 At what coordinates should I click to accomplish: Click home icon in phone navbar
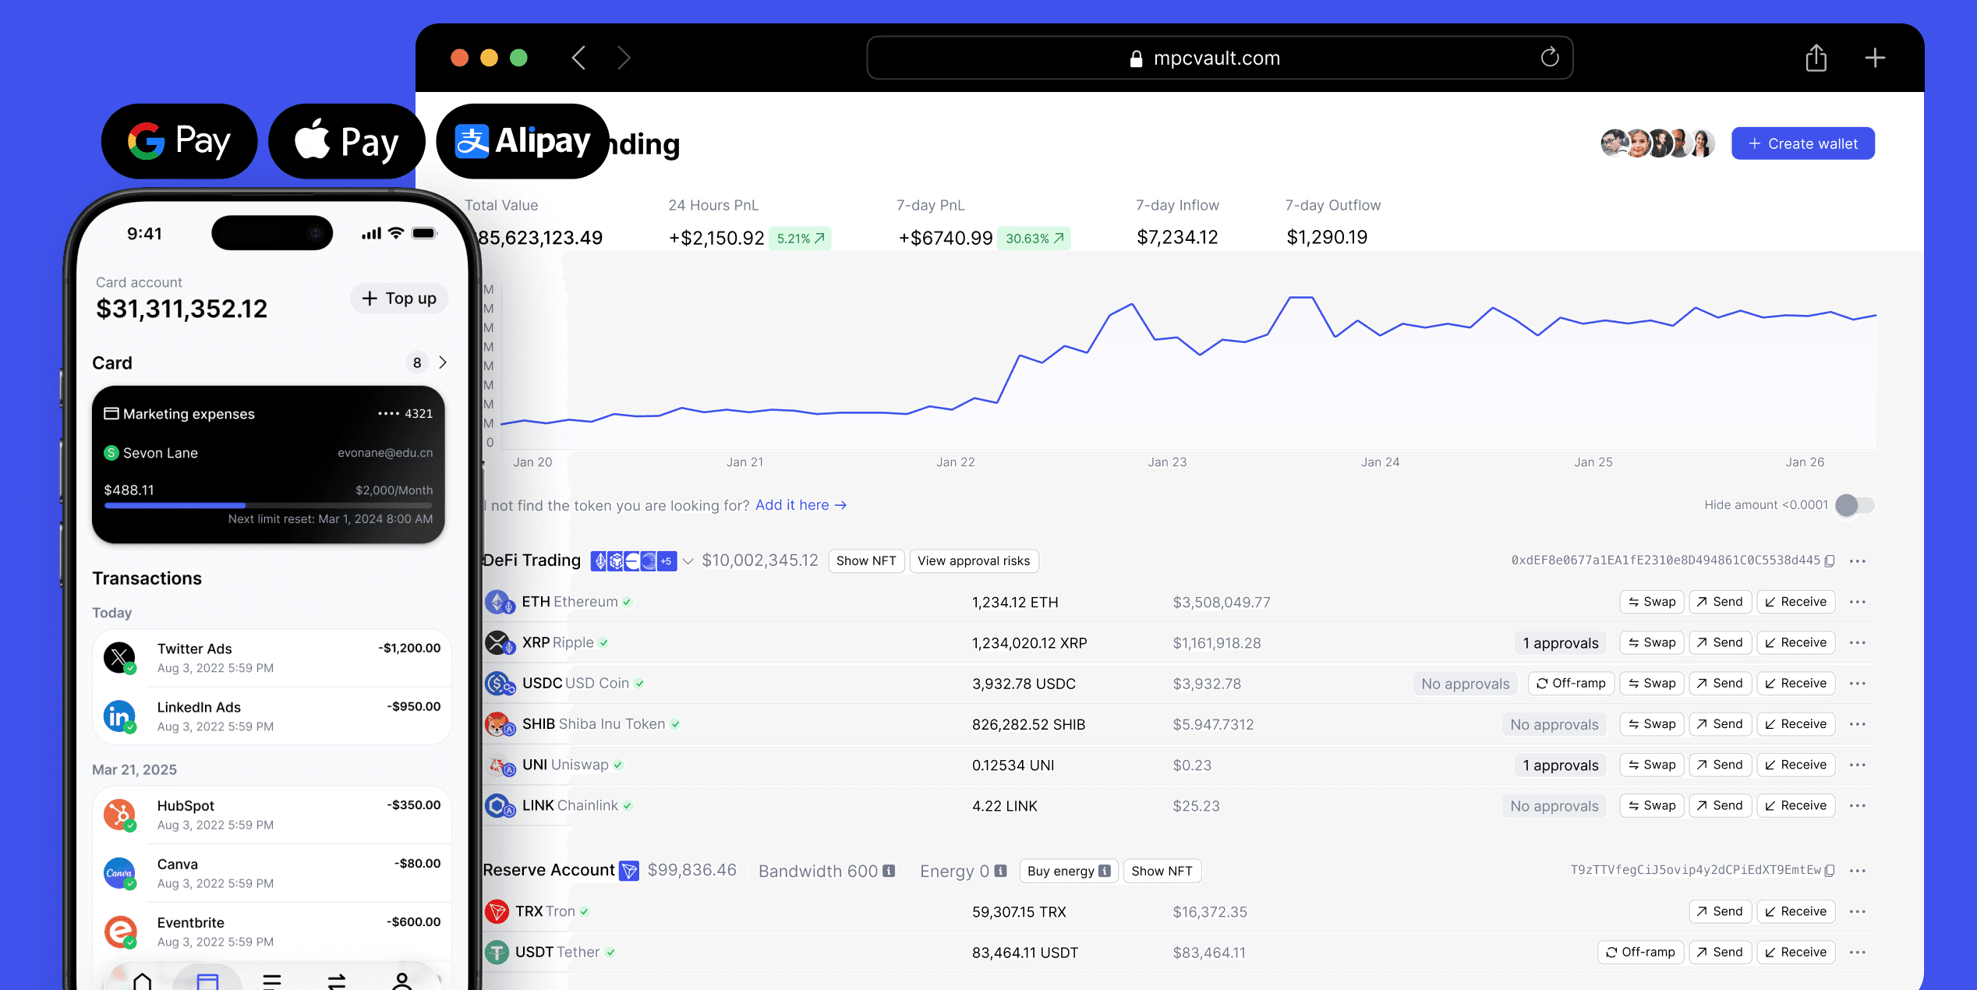143,981
